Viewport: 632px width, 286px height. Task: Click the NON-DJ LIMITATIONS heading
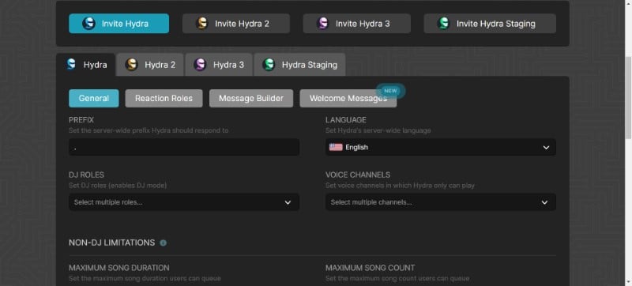pyautogui.click(x=111, y=243)
